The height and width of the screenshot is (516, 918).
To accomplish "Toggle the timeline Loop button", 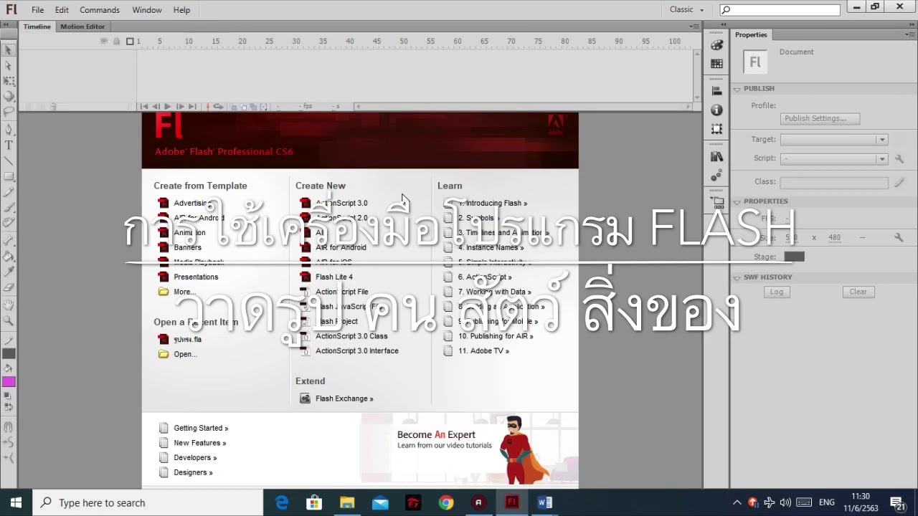I will click(218, 106).
